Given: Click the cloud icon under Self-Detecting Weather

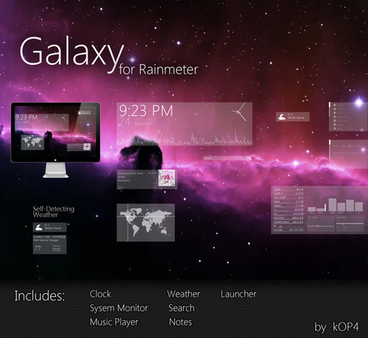Looking at the screenshot, I should [x=39, y=228].
